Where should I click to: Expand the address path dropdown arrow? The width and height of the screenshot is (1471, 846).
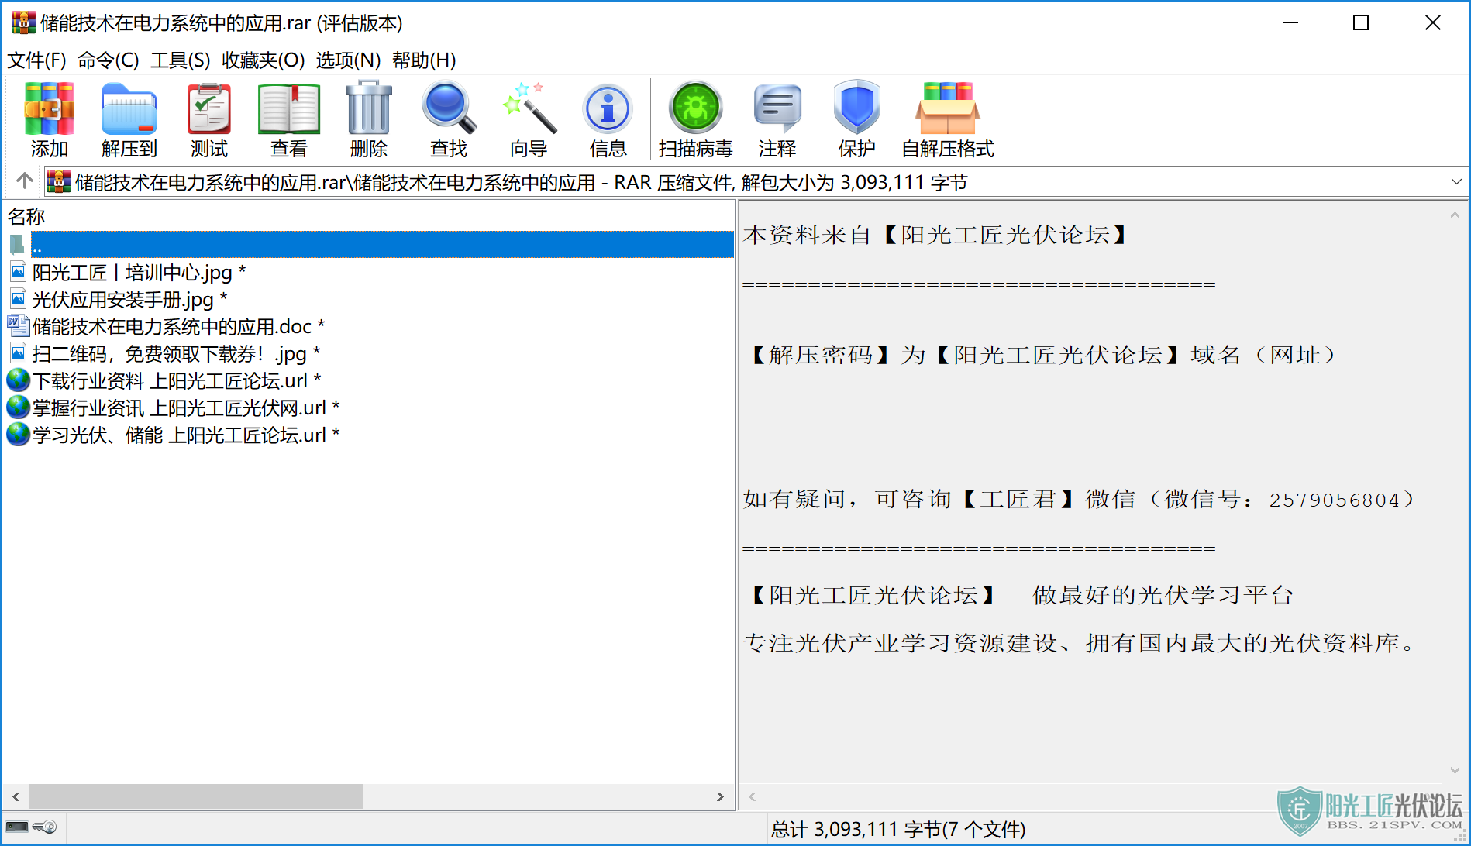pyautogui.click(x=1456, y=182)
